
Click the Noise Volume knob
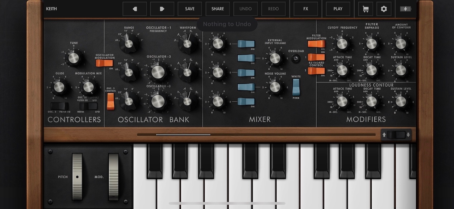coord(275,87)
